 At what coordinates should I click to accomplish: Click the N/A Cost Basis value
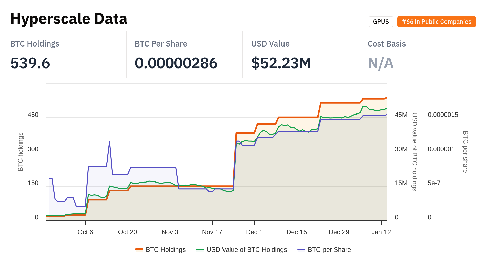click(380, 63)
